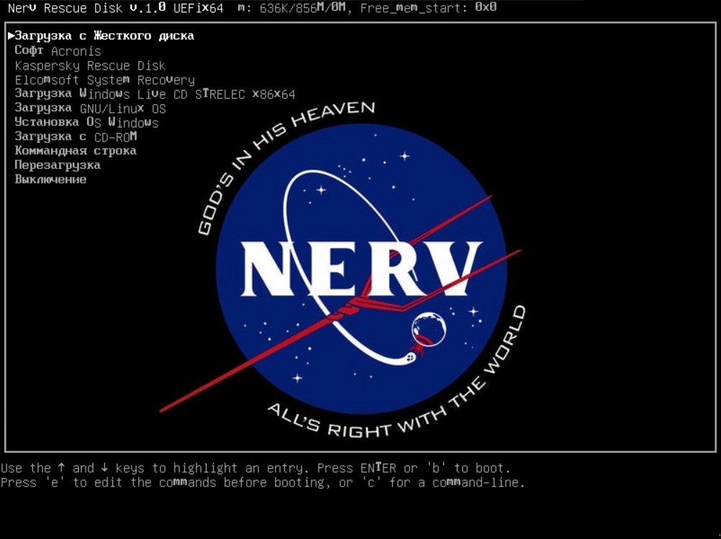
Task: Select 'Загрузка с CD-ROM' entry
Action: click(76, 137)
